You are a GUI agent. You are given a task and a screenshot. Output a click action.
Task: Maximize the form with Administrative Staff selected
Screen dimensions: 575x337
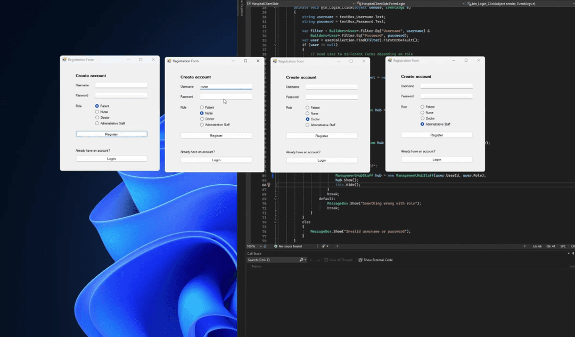coord(466,61)
